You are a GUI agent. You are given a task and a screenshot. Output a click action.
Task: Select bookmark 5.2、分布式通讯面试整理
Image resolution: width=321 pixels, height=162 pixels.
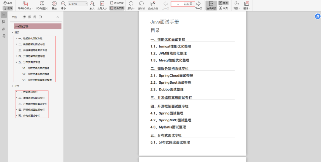coord(36,74)
